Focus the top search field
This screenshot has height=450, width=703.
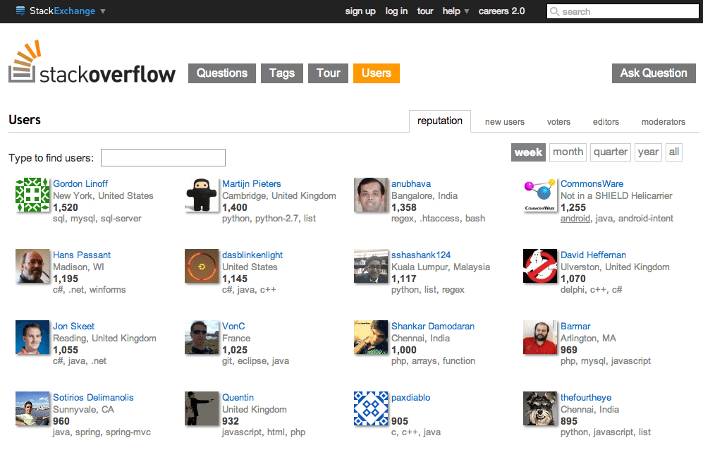click(623, 11)
